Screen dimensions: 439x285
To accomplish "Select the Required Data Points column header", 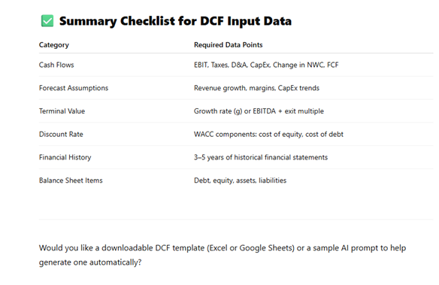I will (x=229, y=45).
